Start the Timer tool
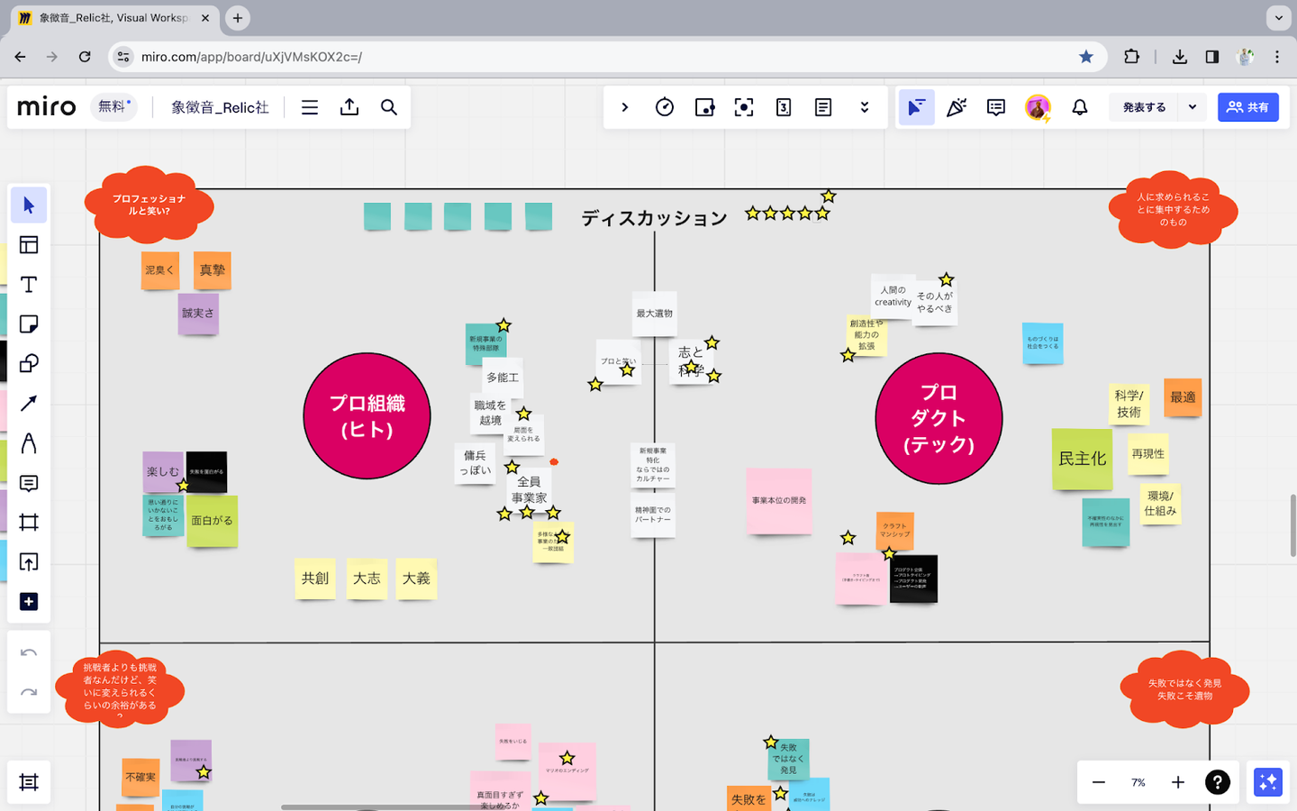The height and width of the screenshot is (811, 1297). 665,107
